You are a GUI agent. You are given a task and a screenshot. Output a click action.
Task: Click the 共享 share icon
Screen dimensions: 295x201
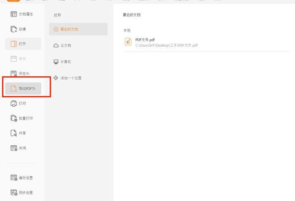pyautogui.click(x=13, y=133)
